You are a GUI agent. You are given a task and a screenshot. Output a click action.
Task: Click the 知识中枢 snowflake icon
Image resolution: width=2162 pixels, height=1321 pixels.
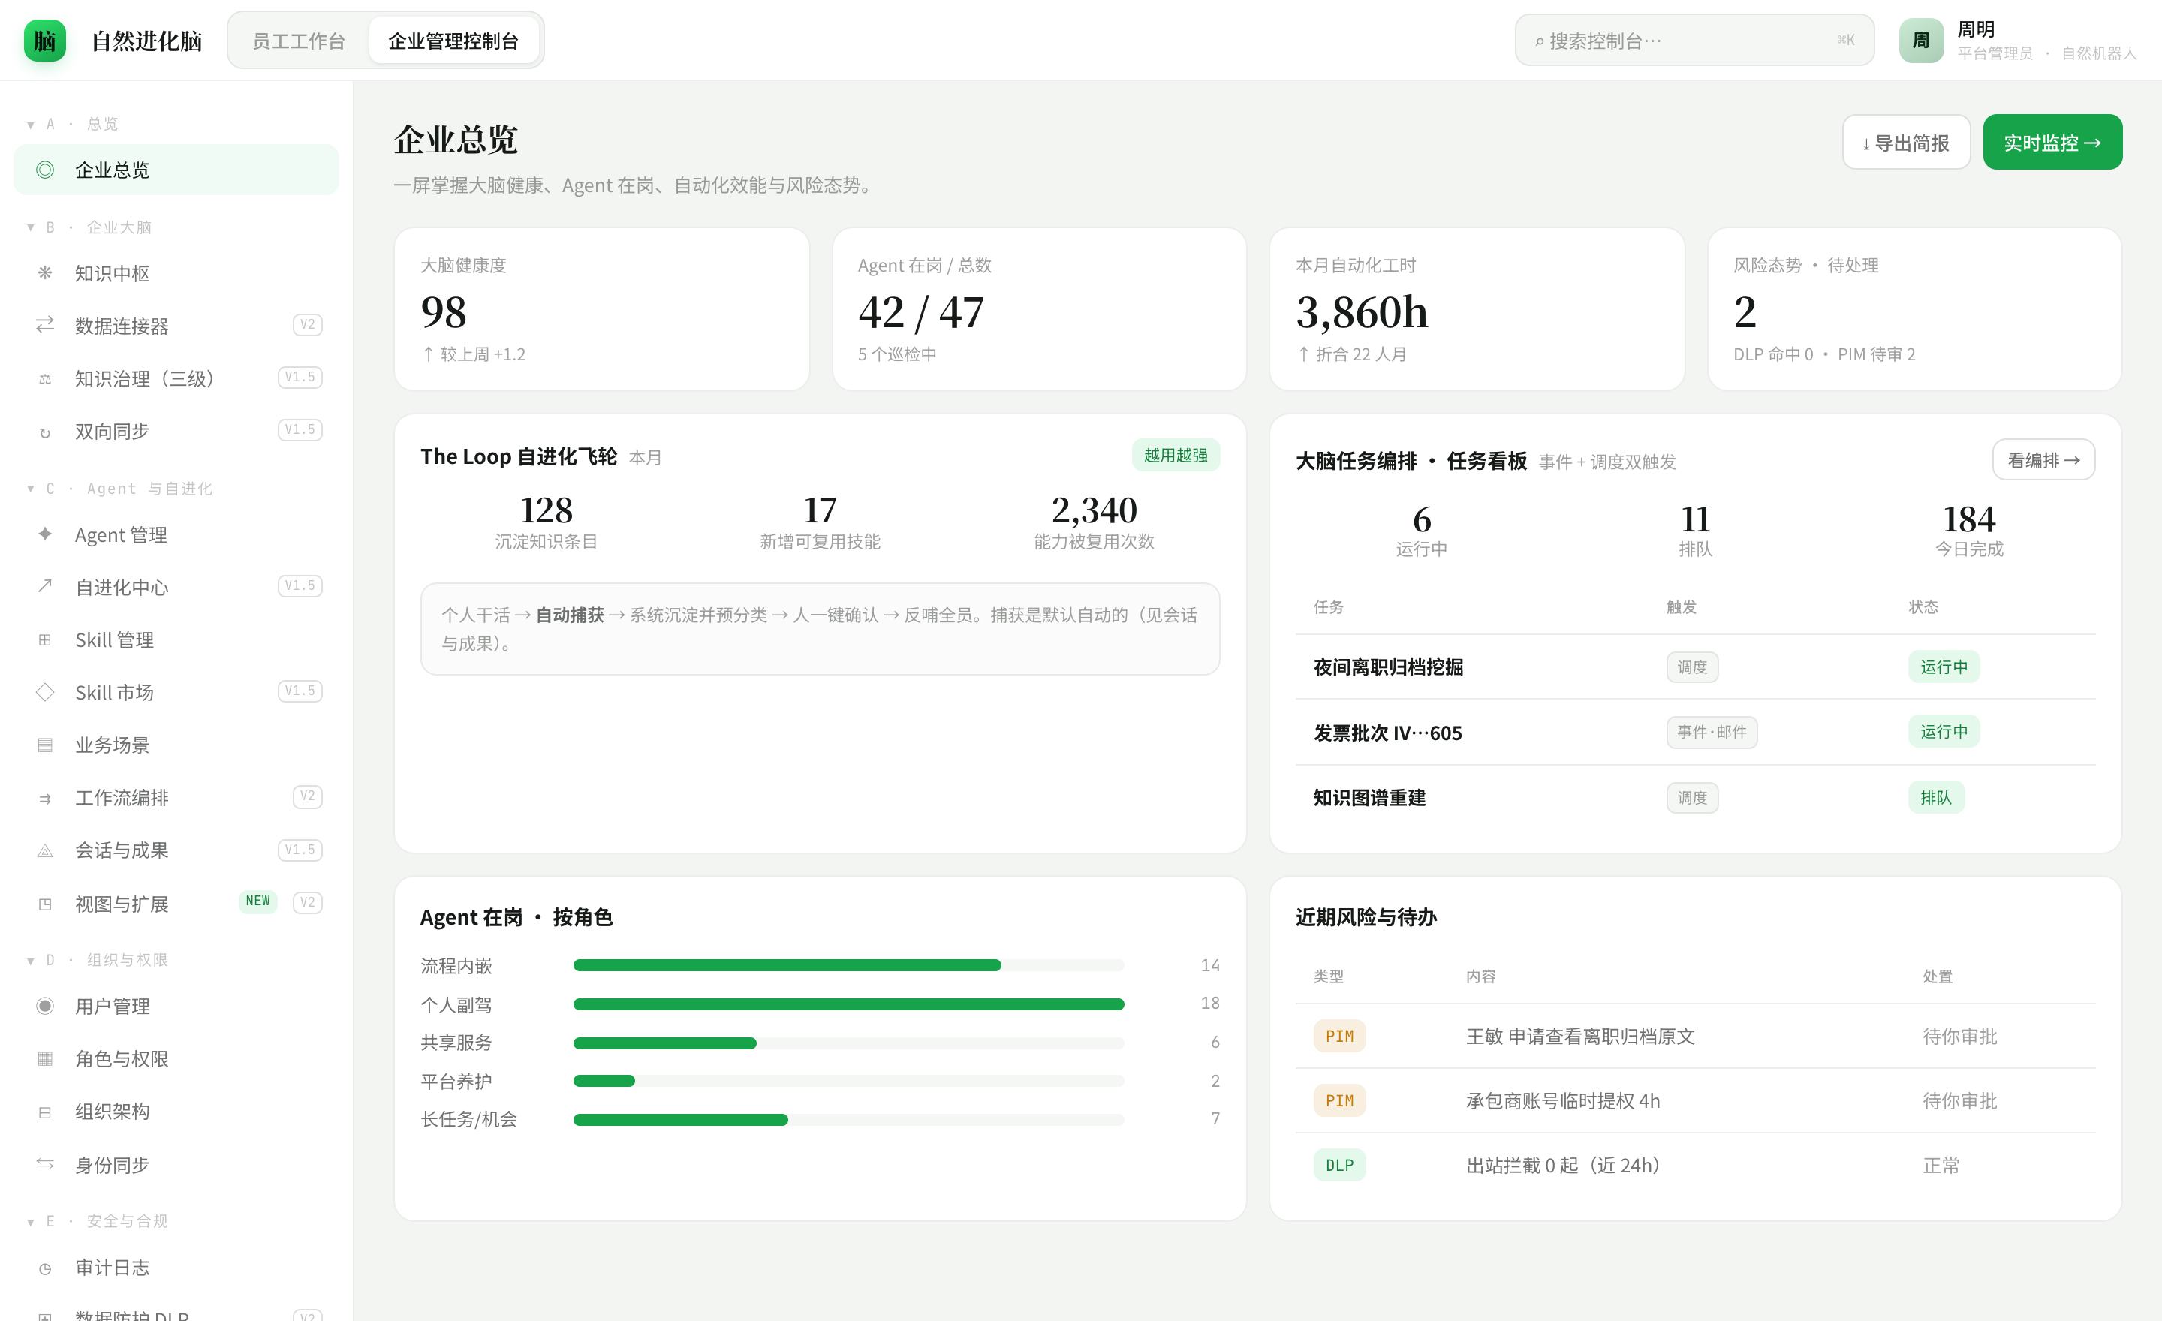pos(45,272)
